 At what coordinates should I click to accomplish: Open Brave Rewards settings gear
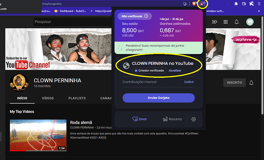pyautogui.click(x=193, y=119)
